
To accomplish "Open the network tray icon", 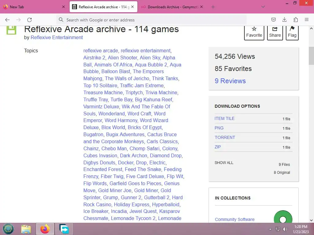I will pyautogui.click(x=278, y=229).
